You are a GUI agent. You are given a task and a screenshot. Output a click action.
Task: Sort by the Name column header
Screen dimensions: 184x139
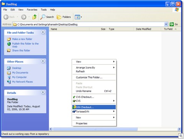(x=69, y=29)
